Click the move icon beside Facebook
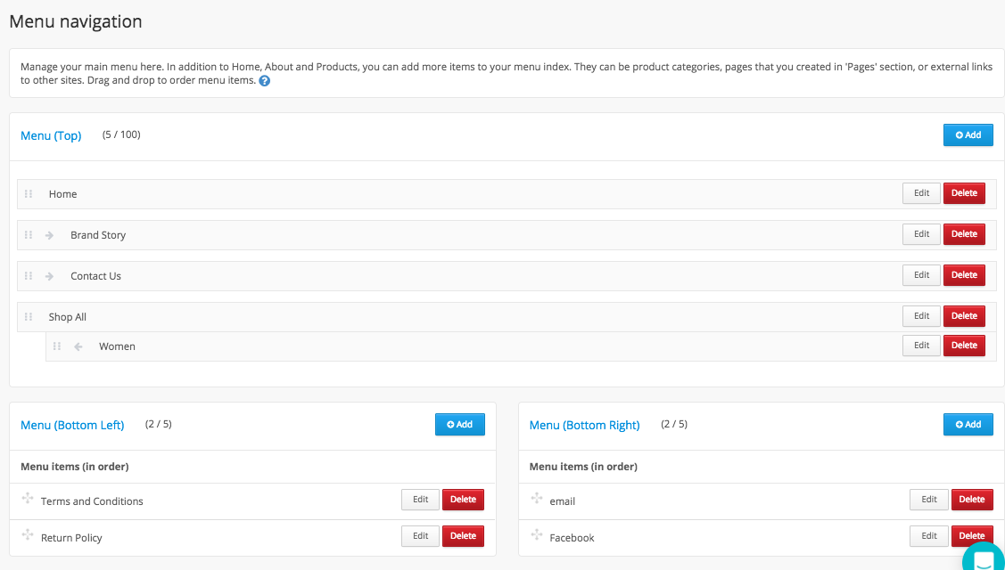 tap(536, 535)
